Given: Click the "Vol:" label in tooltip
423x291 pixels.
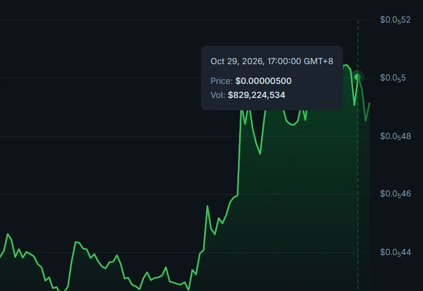Looking at the screenshot, I should pos(218,95).
